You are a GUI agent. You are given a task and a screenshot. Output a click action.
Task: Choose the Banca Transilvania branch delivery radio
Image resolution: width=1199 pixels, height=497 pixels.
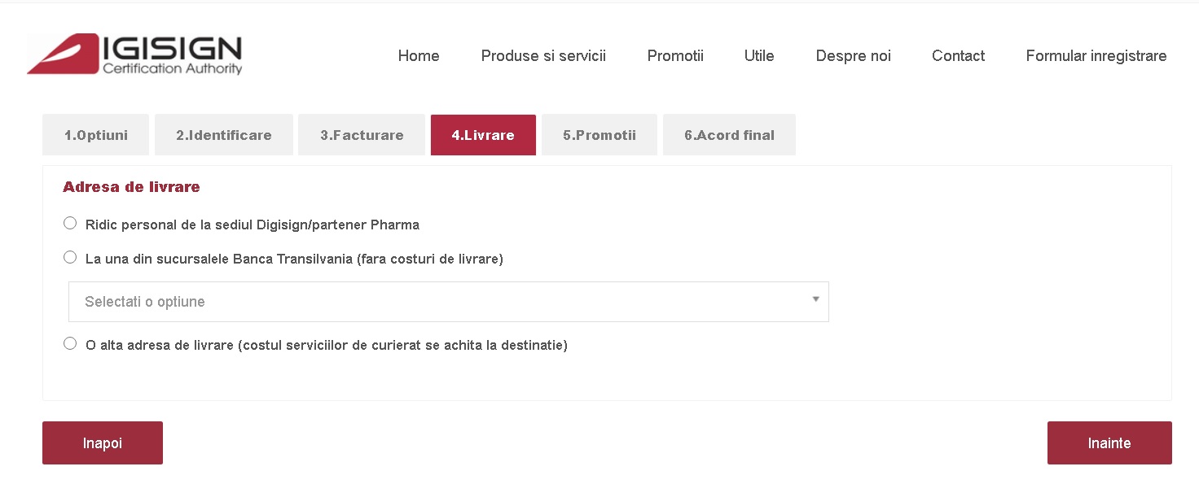tap(70, 257)
